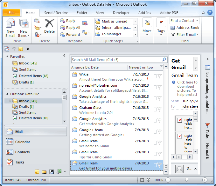Delete the selected message
The height and width of the screenshot is (186, 216).
coord(49,26)
